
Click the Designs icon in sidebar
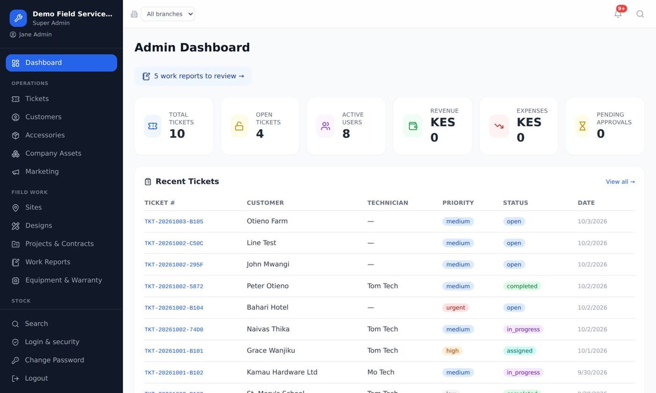(15, 226)
